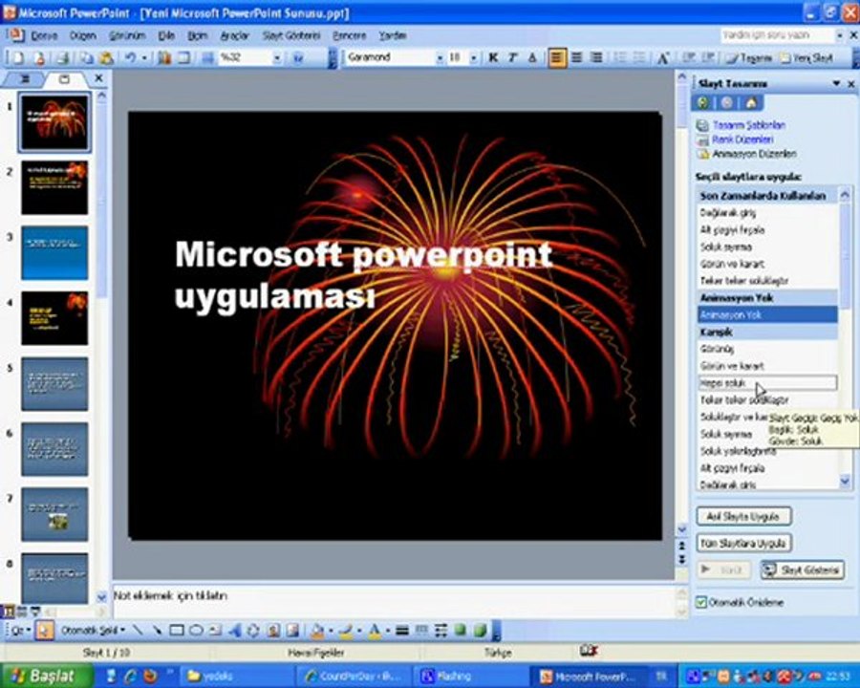This screenshot has width=860, height=688.
Task: Click the Line Style icon
Action: coord(402,631)
